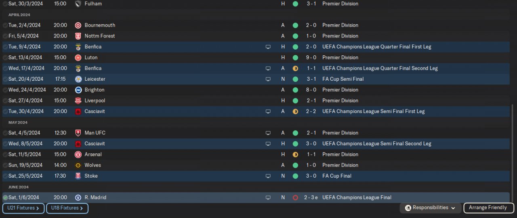Click the Arrange Friendly button
517x218 pixels.
[x=488, y=208]
